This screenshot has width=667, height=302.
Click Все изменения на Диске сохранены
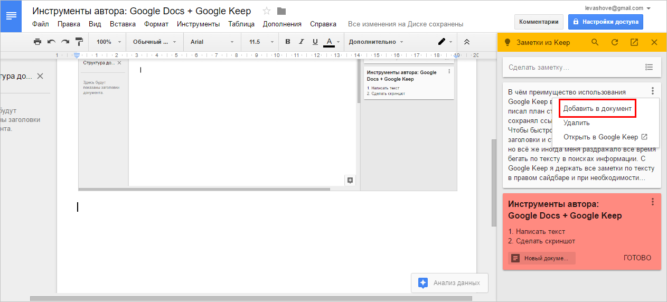click(406, 24)
